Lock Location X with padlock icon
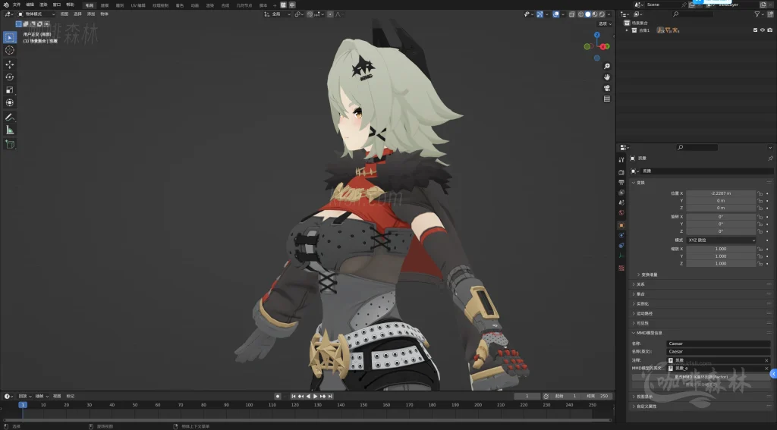Screen dimensions: 777x430 760,193
